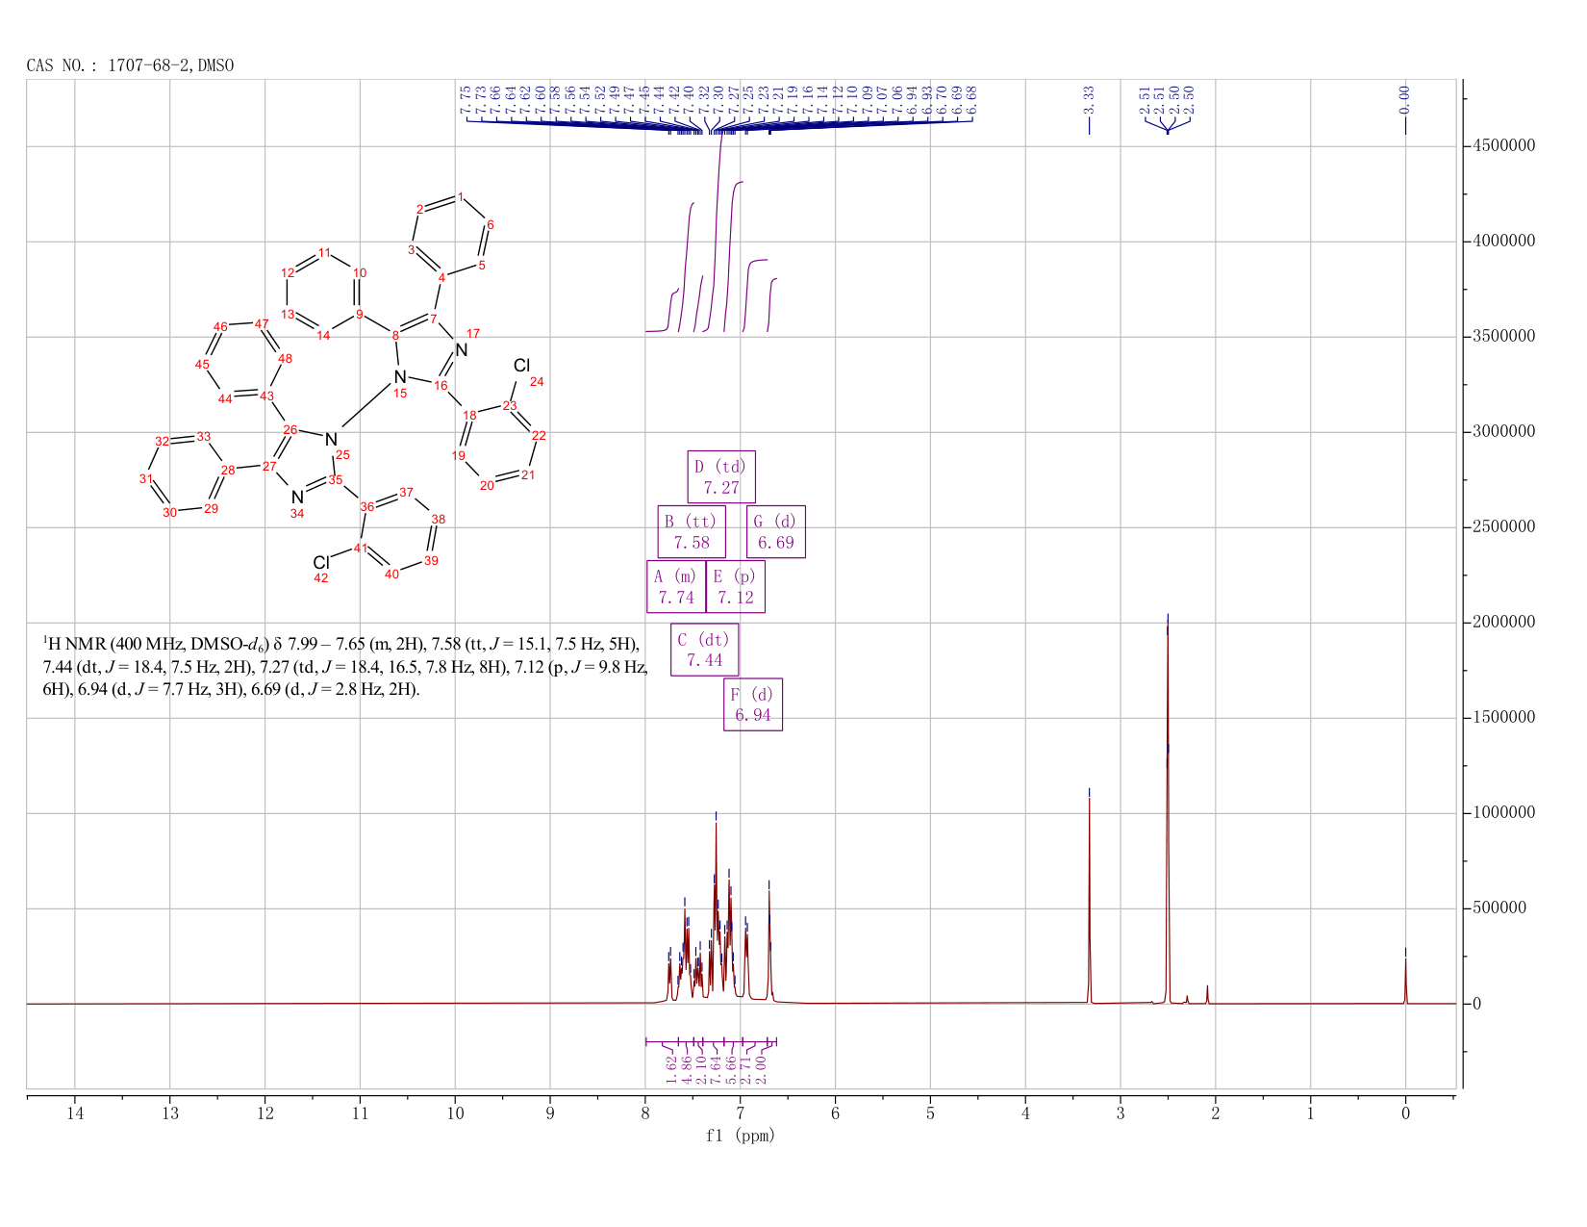Click the 2000000 intensity axis label
Image resolution: width=1587 pixels, height=1227 pixels.
click(1502, 623)
